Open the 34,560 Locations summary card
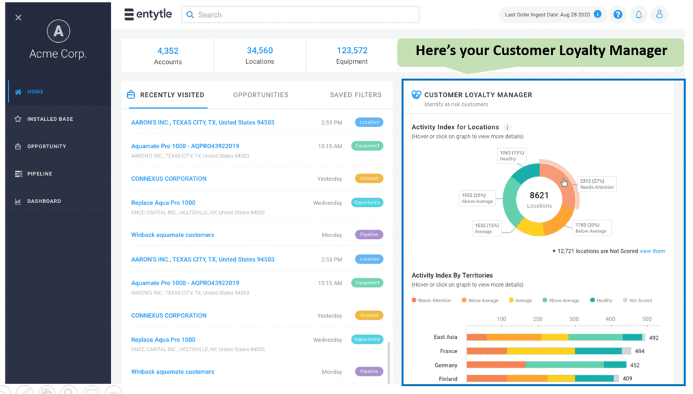The image size is (693, 394). click(x=260, y=56)
